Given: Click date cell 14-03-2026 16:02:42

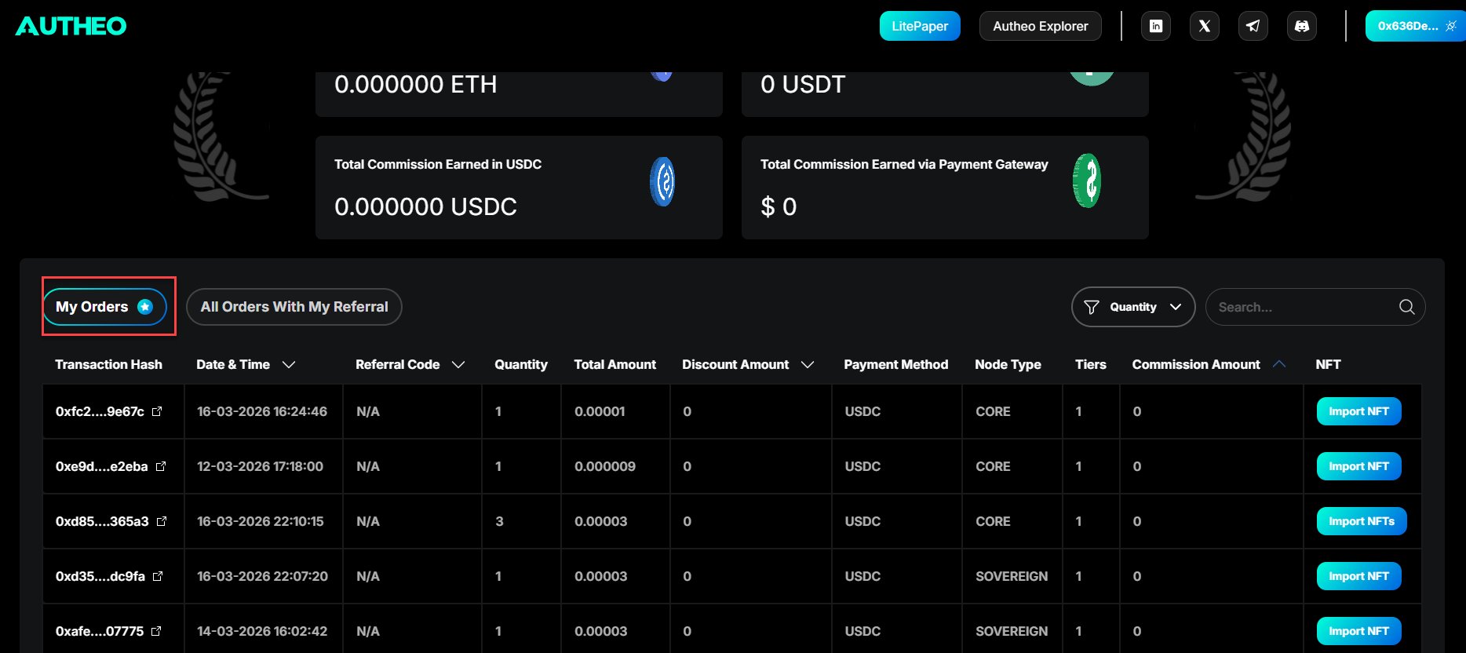Looking at the screenshot, I should pos(262,631).
